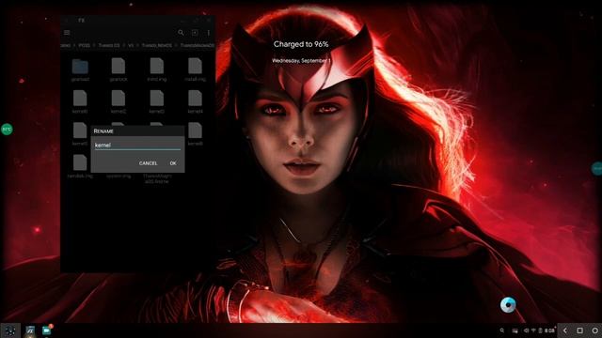Click OK in the Rename dialog

(x=173, y=163)
